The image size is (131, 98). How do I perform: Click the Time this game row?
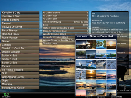59,43
